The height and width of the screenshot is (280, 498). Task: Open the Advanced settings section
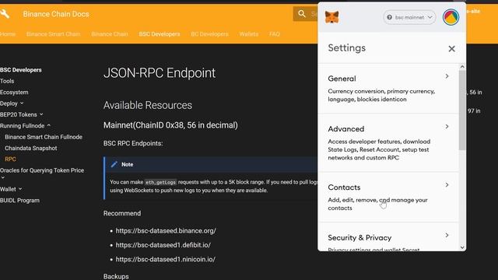click(x=388, y=143)
